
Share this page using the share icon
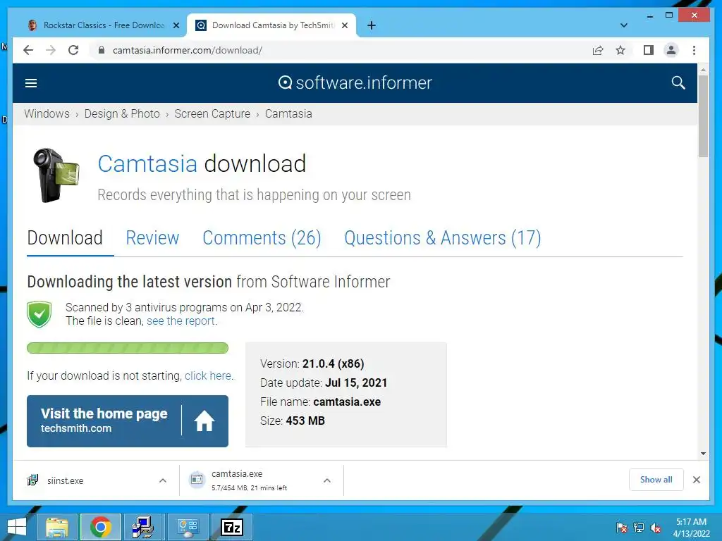[x=598, y=50]
